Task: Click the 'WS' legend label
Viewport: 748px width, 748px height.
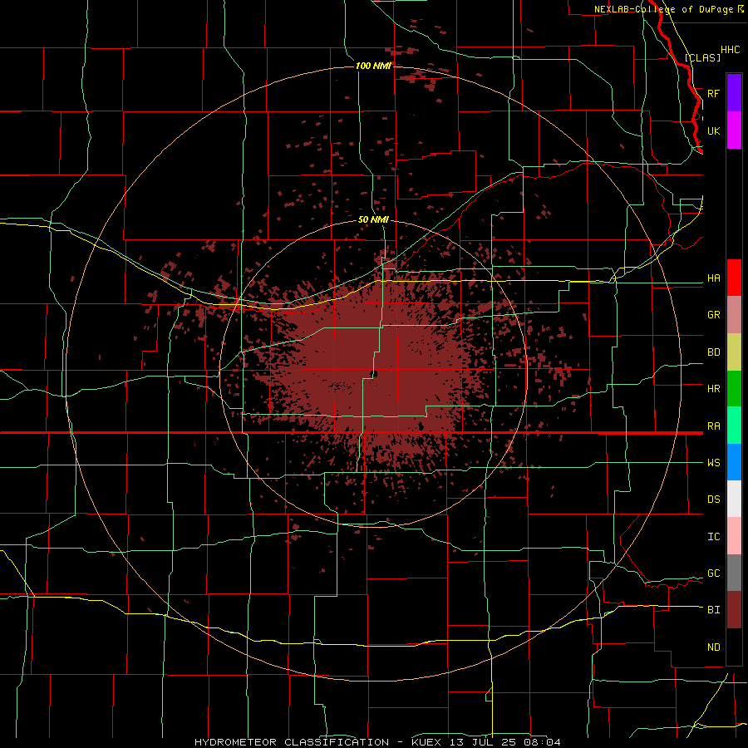Action: click(x=713, y=462)
